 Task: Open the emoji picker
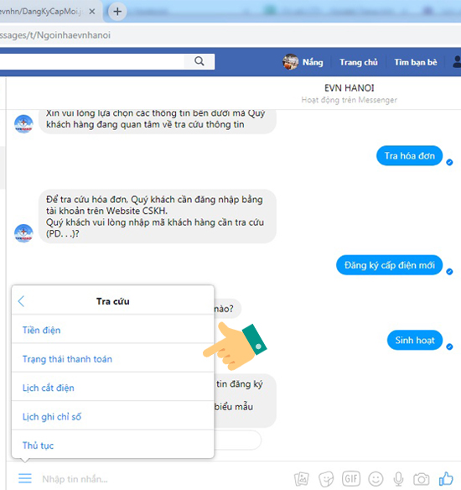pos(376,478)
